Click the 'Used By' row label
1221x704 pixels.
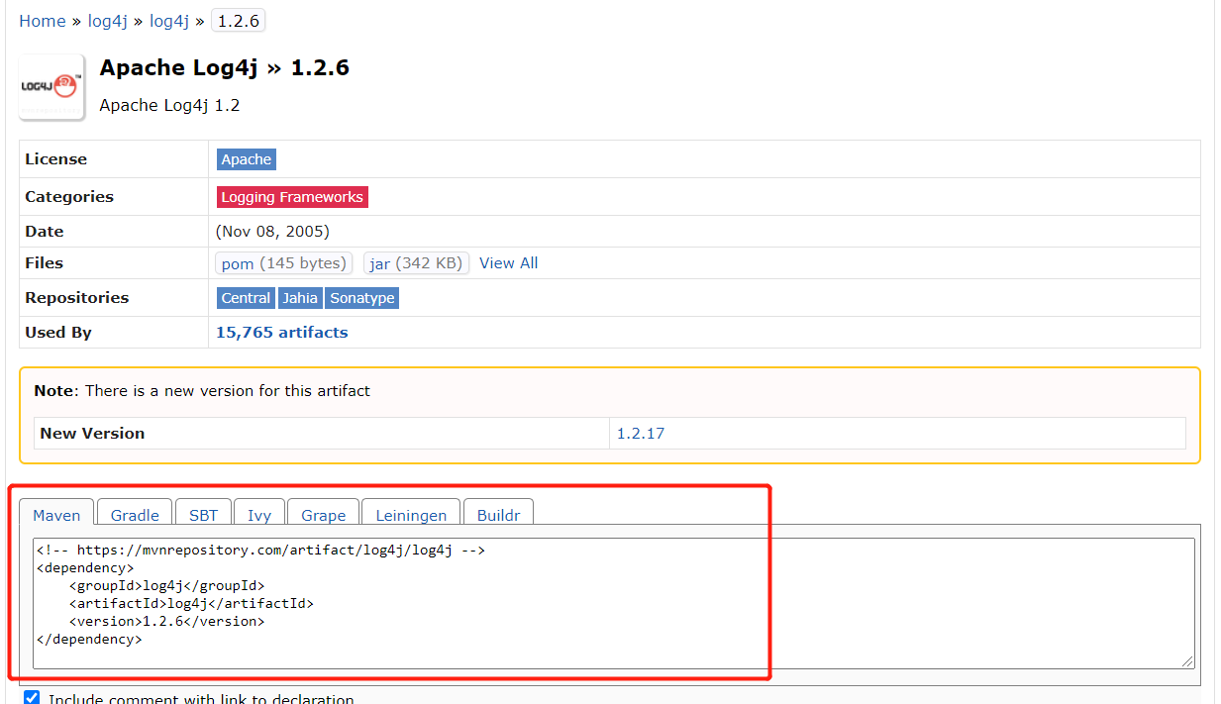58,333
